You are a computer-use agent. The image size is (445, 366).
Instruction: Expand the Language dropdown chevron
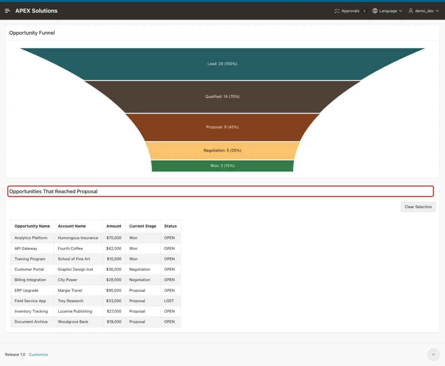pos(400,11)
